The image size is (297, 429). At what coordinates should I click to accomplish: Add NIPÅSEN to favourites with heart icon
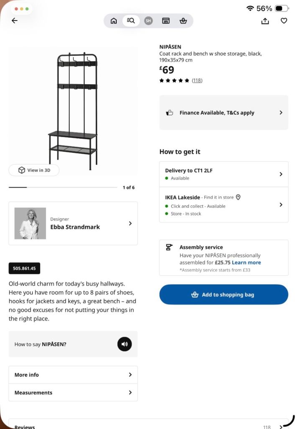tap(284, 21)
